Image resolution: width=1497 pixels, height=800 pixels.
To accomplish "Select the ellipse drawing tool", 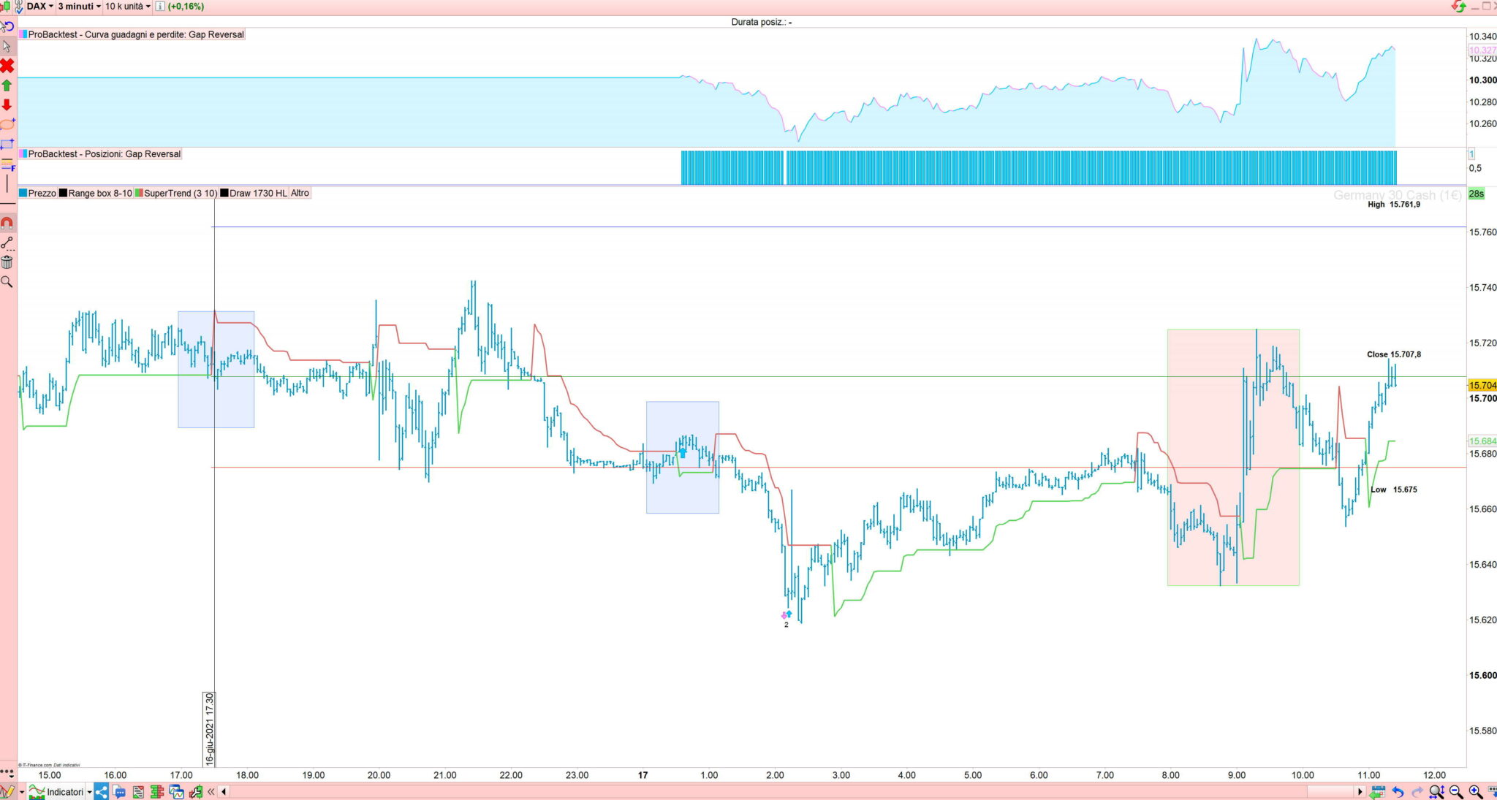I will [x=7, y=124].
